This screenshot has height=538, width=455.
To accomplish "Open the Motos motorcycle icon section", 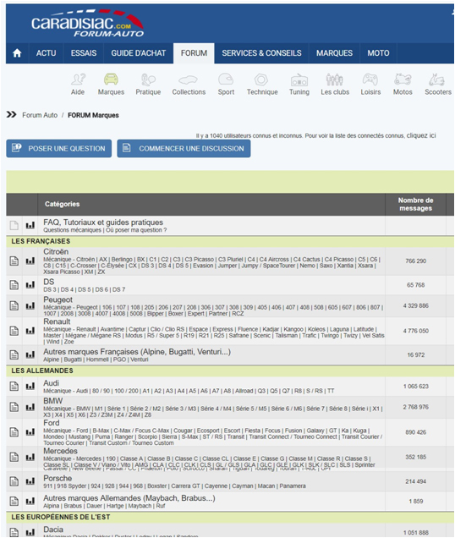I will point(403,80).
